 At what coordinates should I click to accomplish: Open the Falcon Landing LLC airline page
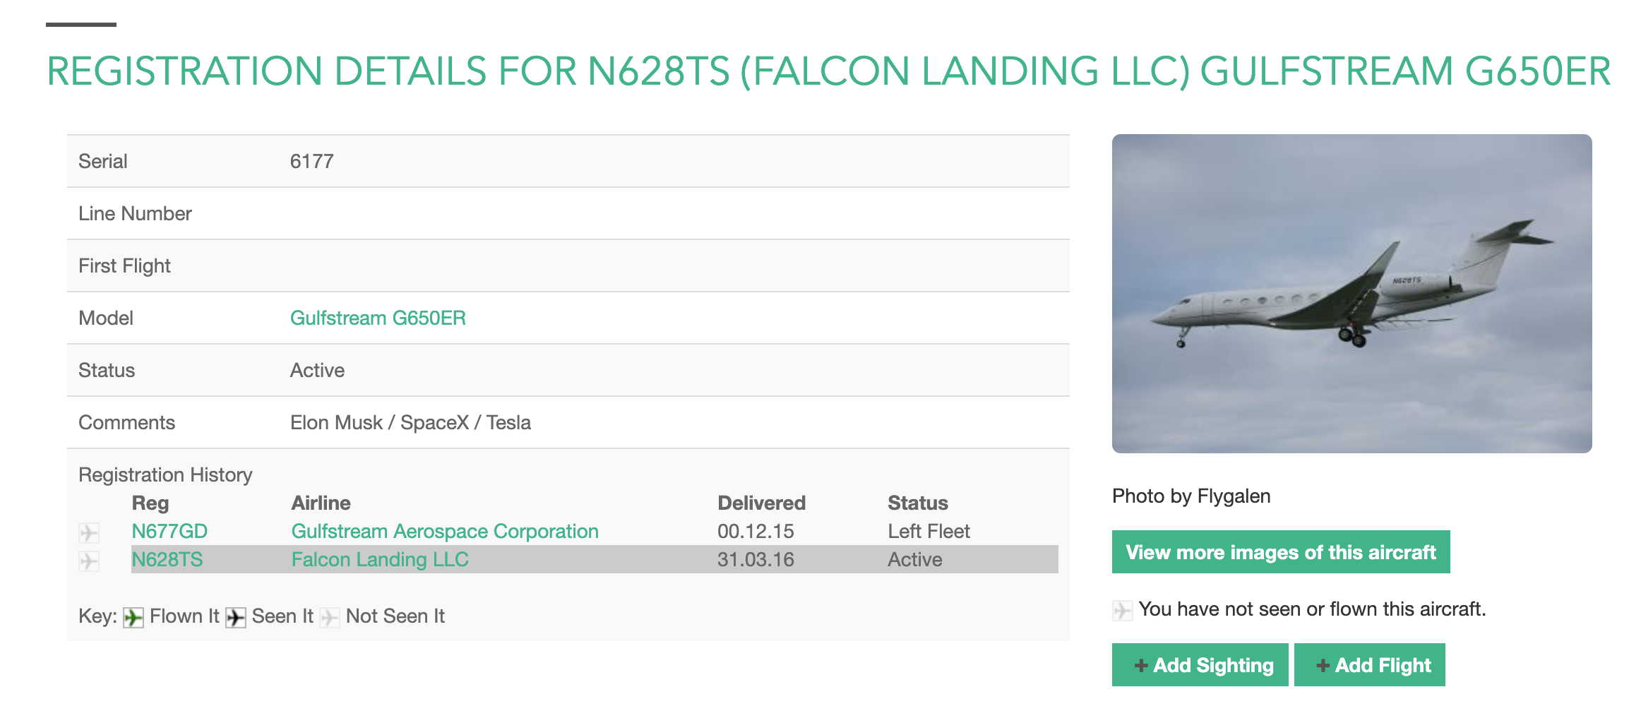(x=380, y=559)
